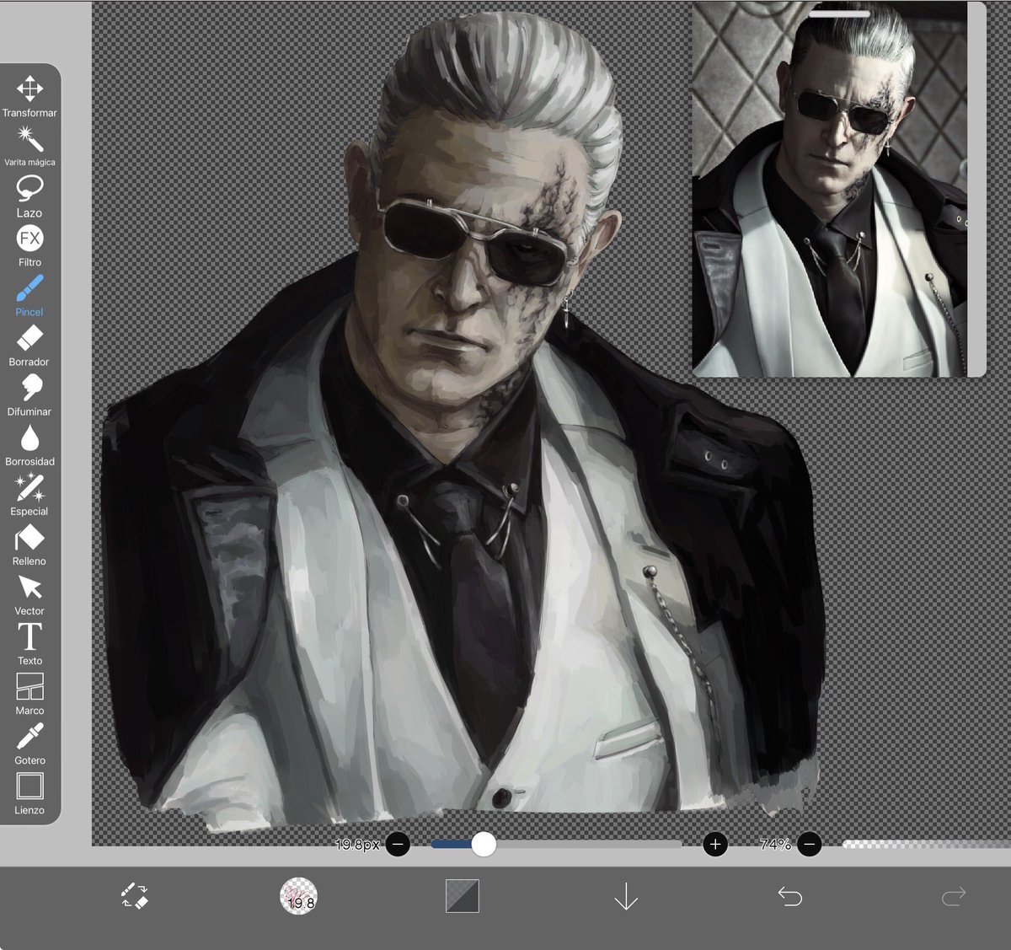Undo the last stroke
1011x950 pixels.
coord(789,896)
